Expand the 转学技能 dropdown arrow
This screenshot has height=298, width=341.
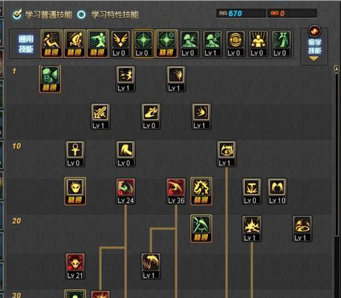(x=314, y=59)
